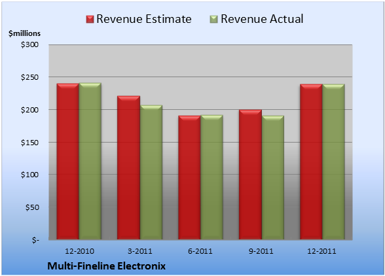385x276 pixels.
Task: Select green actual bar for 12-2011
Action: [x=333, y=162]
